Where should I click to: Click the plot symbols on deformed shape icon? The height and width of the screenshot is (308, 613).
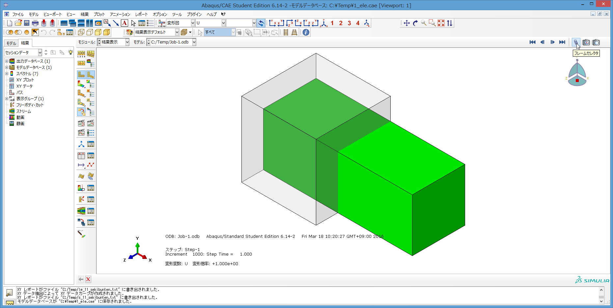[x=81, y=93]
